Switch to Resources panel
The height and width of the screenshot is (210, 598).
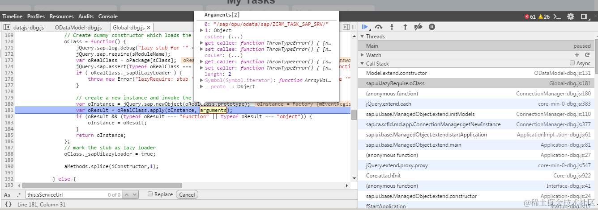point(61,16)
